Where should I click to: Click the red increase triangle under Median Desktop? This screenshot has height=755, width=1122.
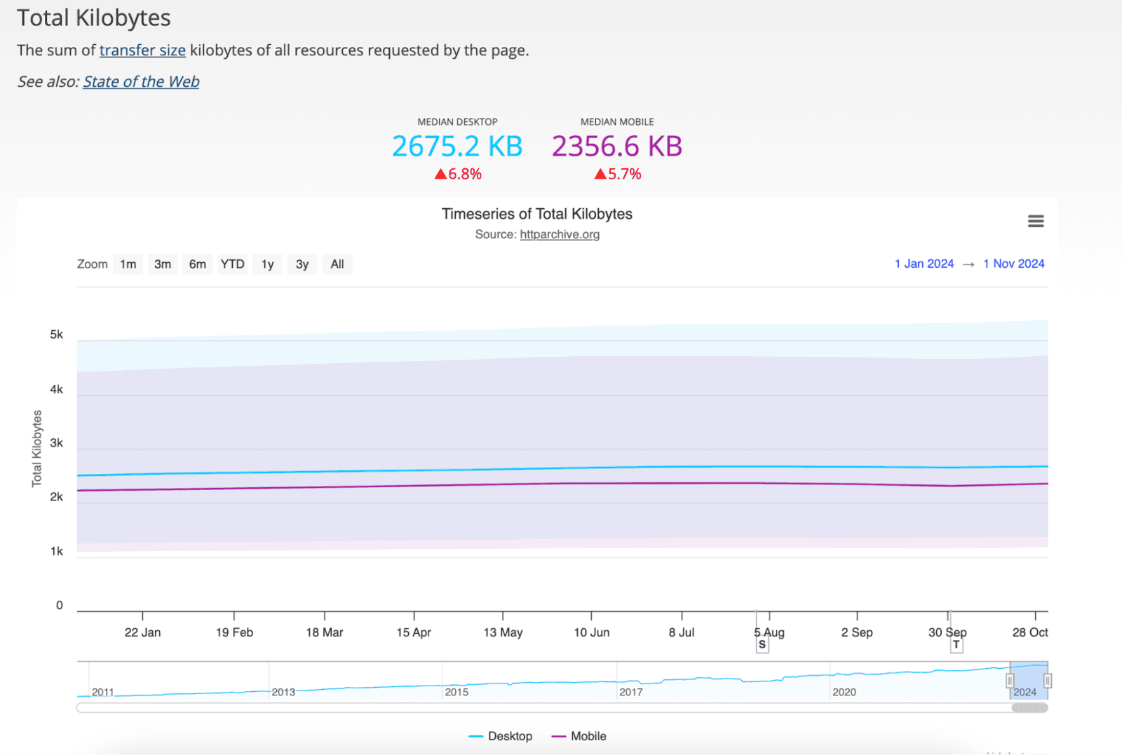pos(441,173)
